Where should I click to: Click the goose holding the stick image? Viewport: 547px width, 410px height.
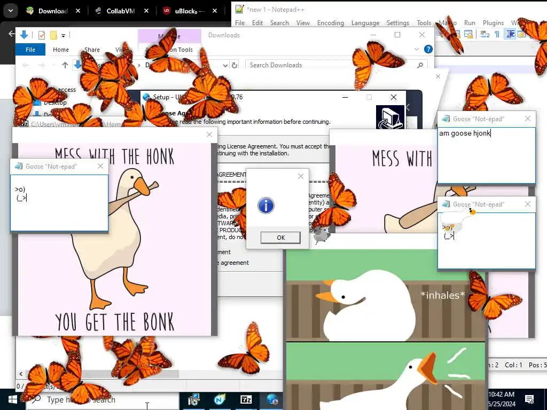point(115,239)
